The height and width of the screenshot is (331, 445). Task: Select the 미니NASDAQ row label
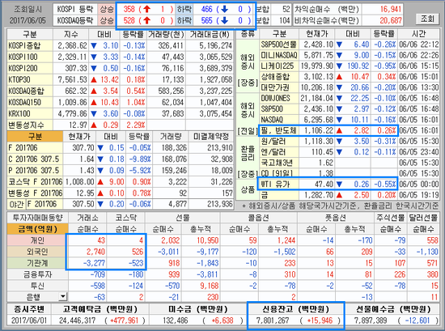pos(279,55)
